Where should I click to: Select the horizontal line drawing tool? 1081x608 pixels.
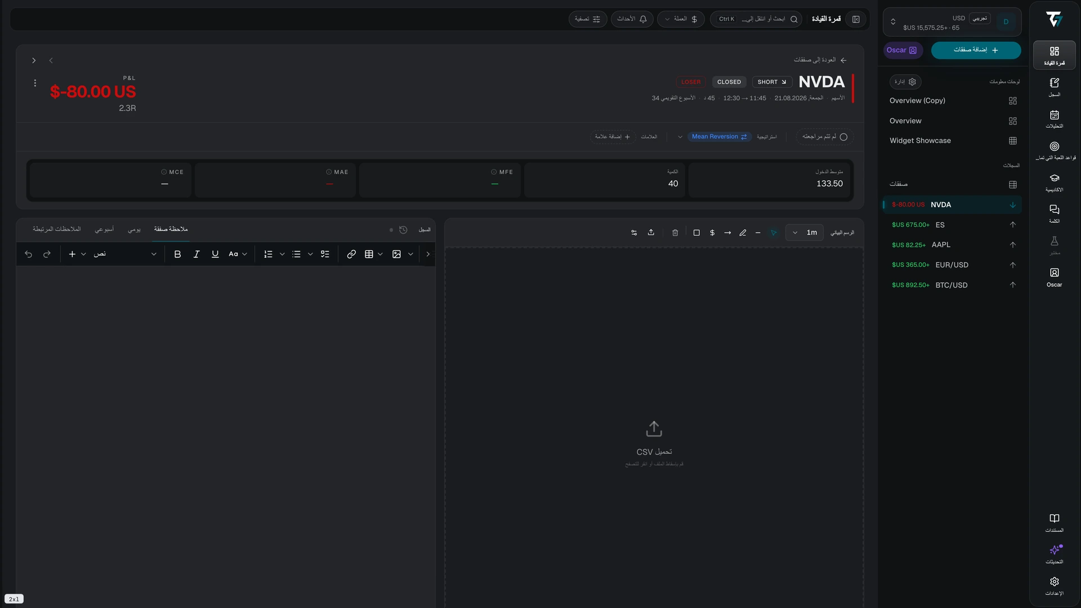tap(758, 233)
